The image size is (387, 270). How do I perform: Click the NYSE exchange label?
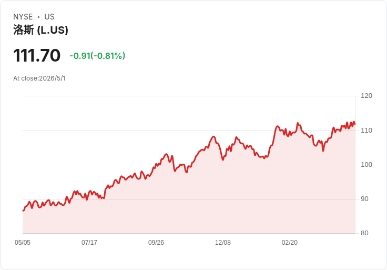(23, 17)
